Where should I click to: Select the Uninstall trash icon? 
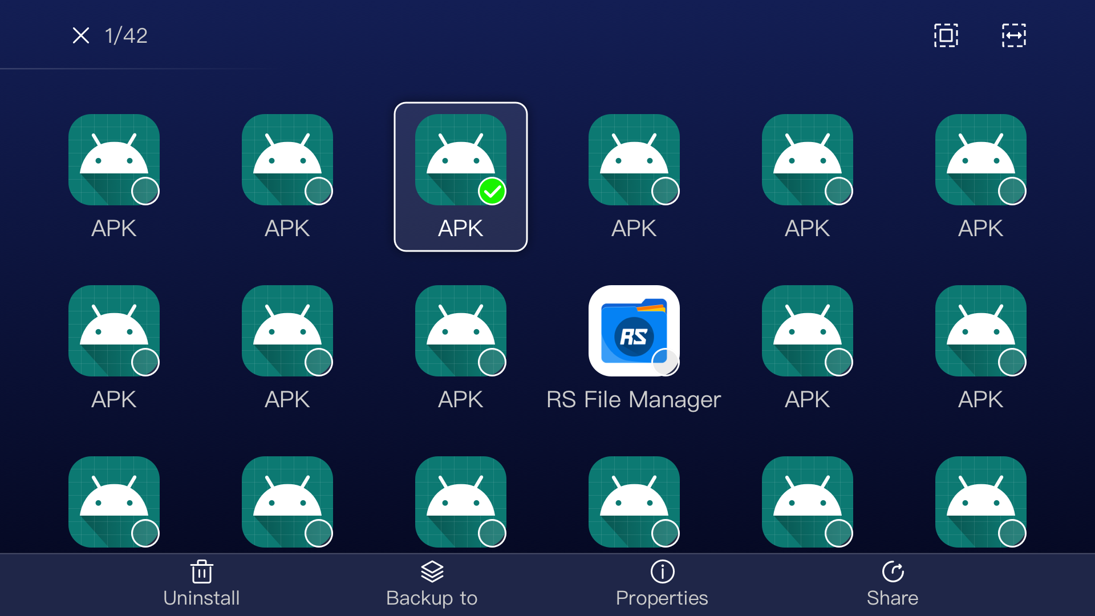(201, 571)
